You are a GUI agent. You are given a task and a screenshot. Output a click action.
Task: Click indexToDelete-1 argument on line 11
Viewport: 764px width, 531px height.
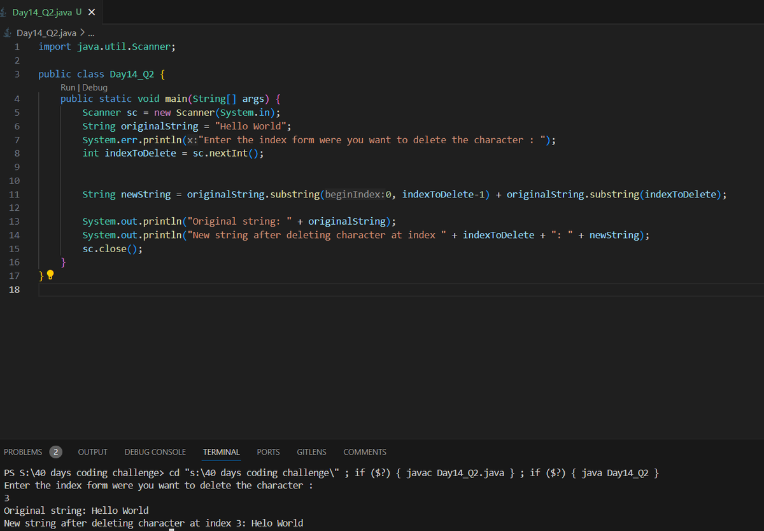[444, 194]
